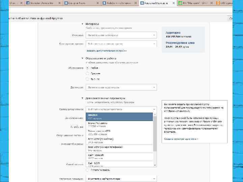
Task: Click the audience count value
Action: tap(179, 37)
